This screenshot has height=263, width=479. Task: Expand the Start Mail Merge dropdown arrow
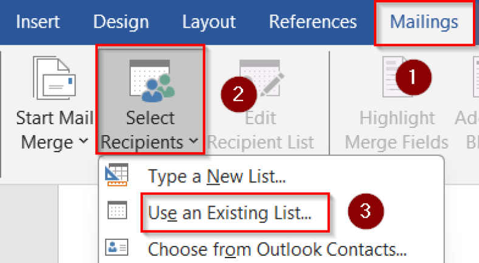click(x=84, y=143)
